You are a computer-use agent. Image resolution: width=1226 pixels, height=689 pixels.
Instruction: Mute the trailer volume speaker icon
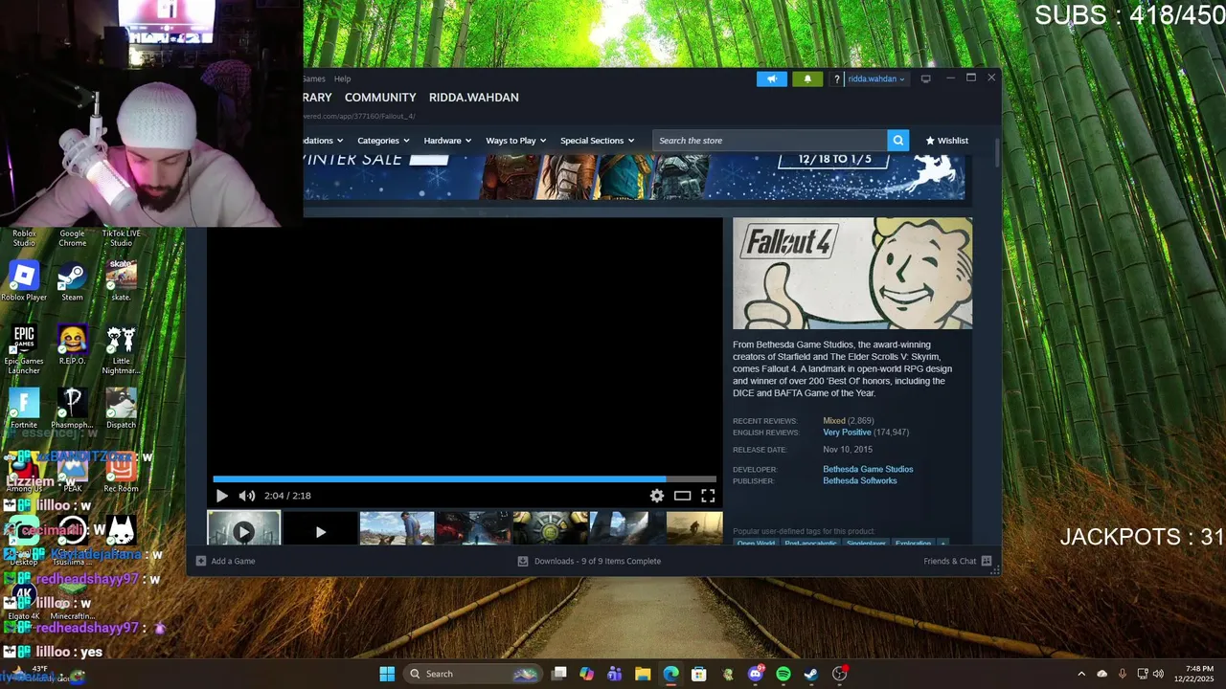(x=246, y=496)
